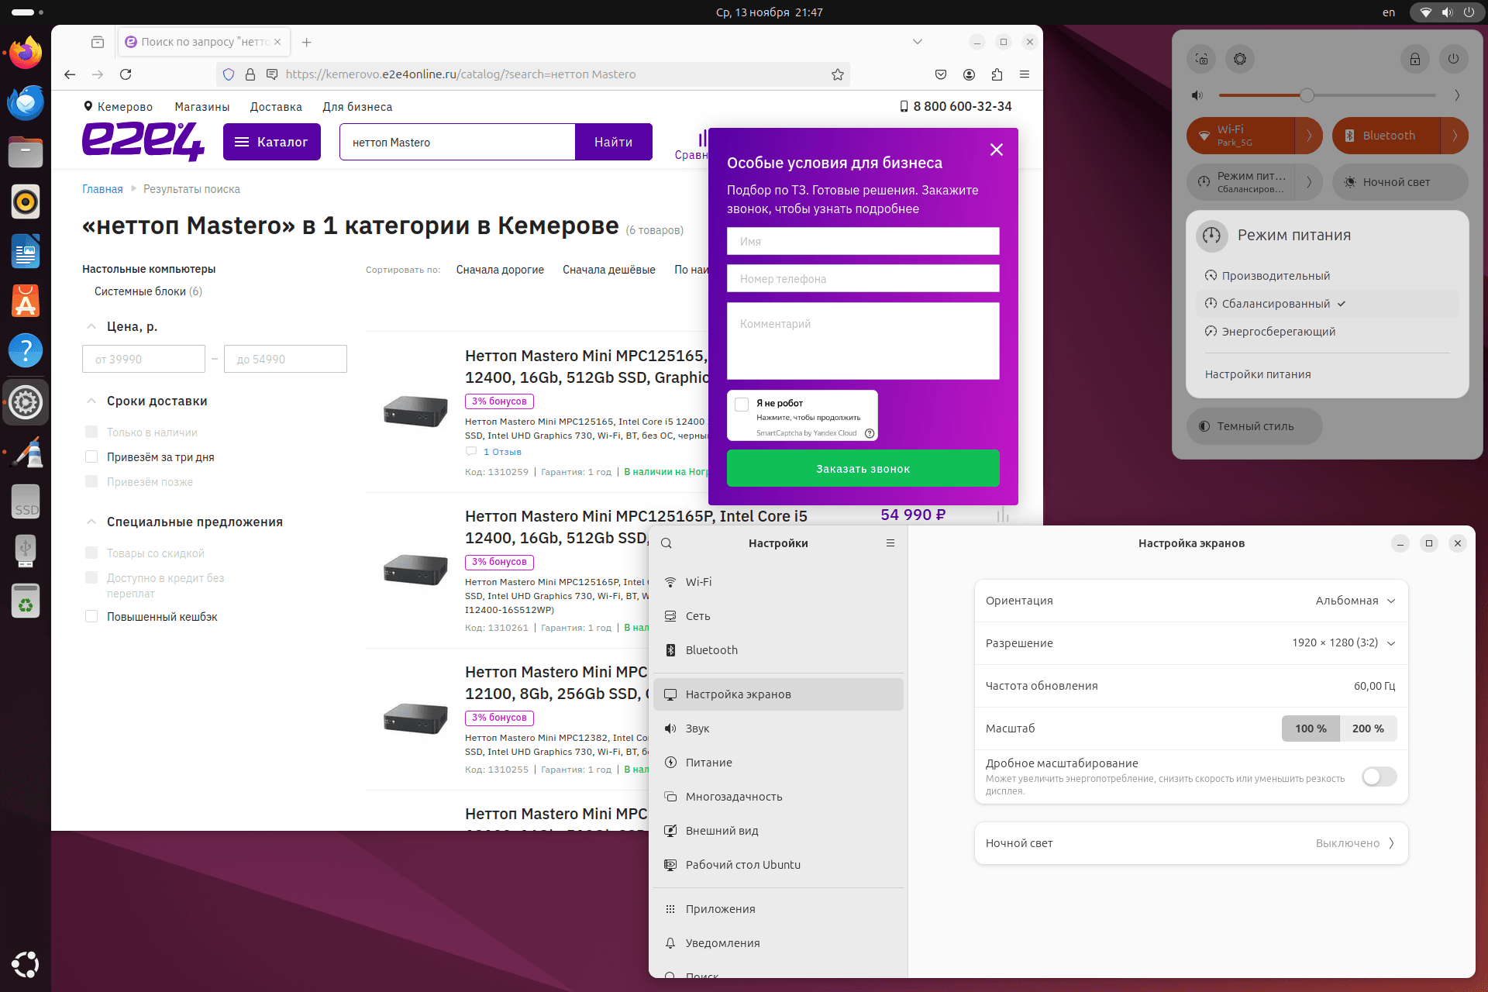The height and width of the screenshot is (992, 1488).
Task: List all tabs dropdown in Firefox
Action: click(x=918, y=42)
